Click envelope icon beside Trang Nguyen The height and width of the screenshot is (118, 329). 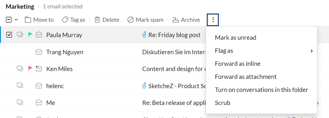[39, 52]
